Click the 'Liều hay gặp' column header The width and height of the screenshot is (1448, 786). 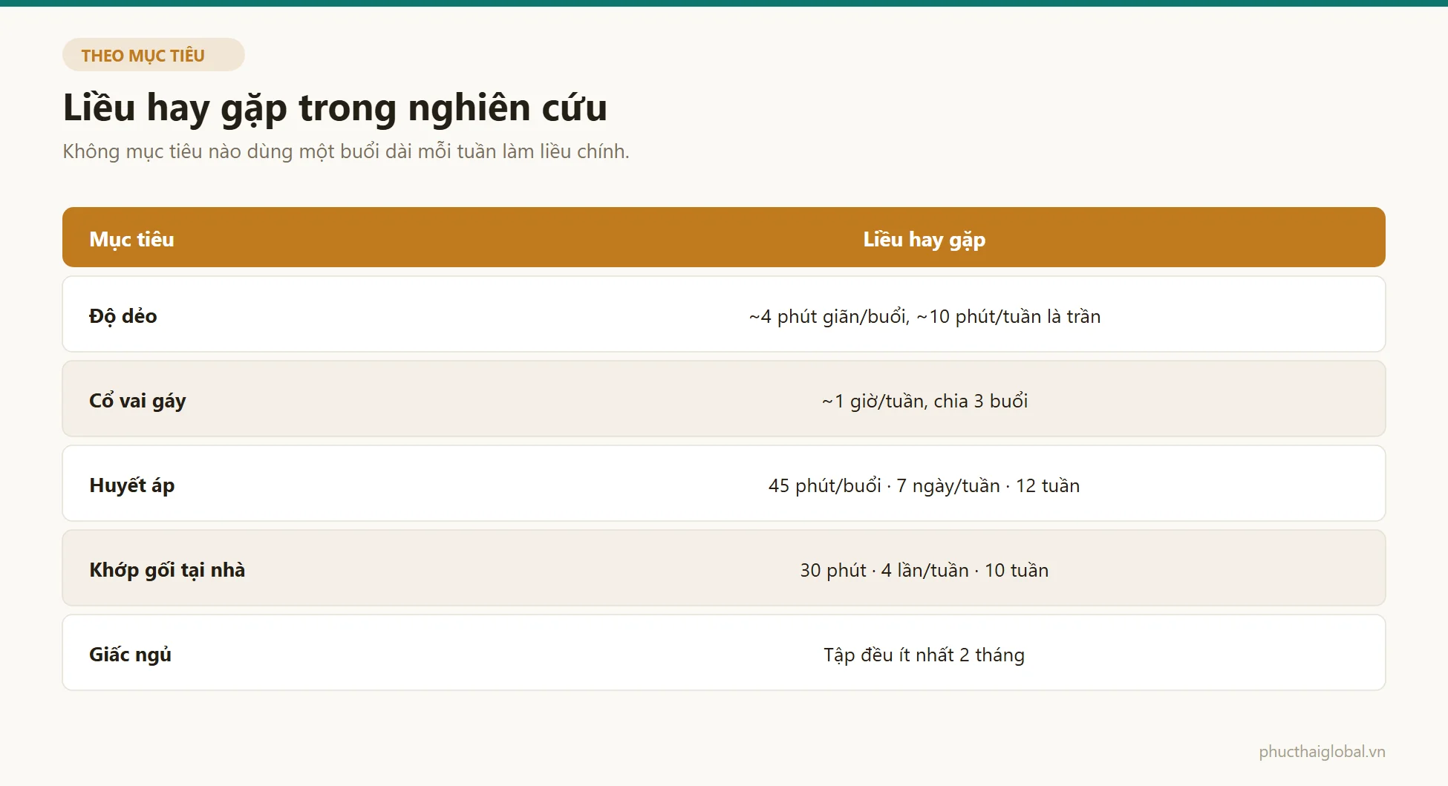(924, 239)
